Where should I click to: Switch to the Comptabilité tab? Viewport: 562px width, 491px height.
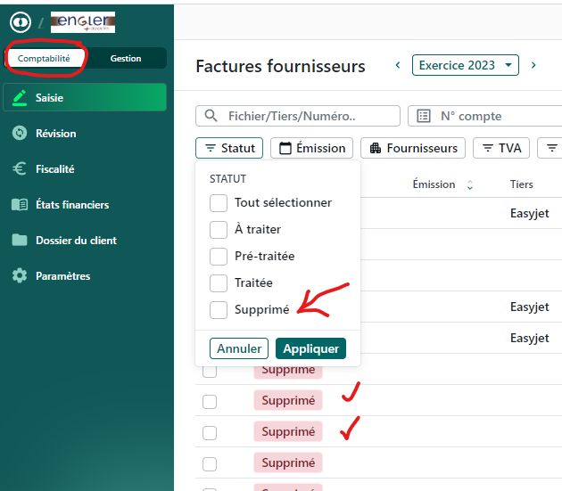point(44,59)
